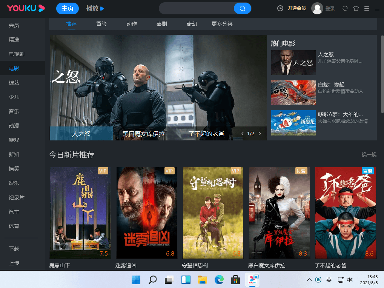Click the 登录 login link

tap(330, 9)
